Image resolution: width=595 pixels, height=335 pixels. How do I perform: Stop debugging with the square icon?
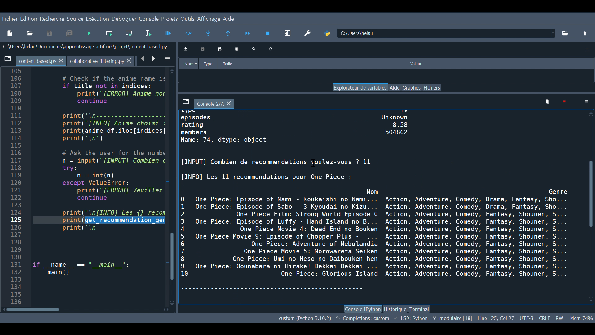coord(268,33)
